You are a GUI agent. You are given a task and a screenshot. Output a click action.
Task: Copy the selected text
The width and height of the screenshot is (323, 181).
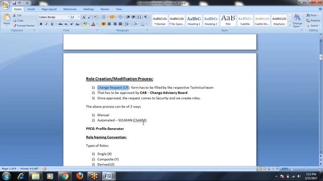click(x=18, y=21)
